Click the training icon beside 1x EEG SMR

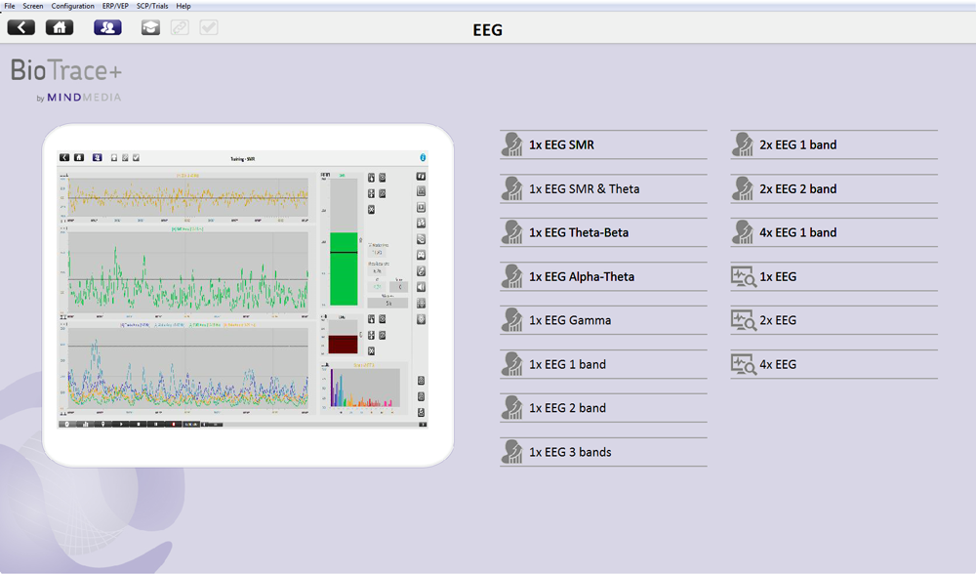(x=512, y=144)
